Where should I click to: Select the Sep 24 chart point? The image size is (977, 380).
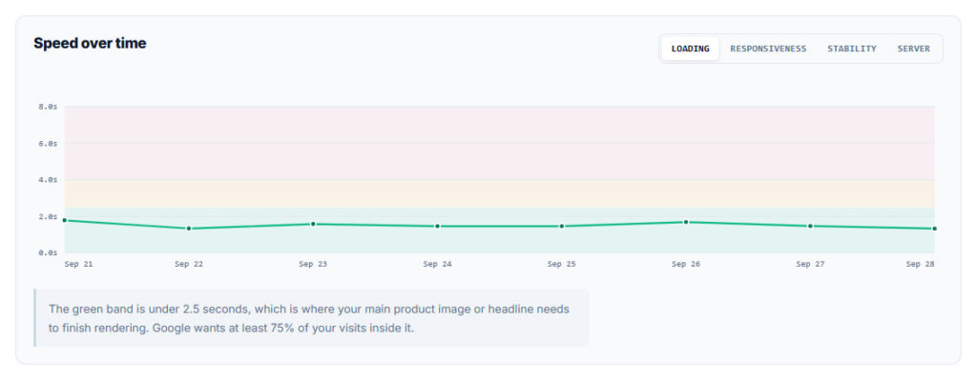437,227
